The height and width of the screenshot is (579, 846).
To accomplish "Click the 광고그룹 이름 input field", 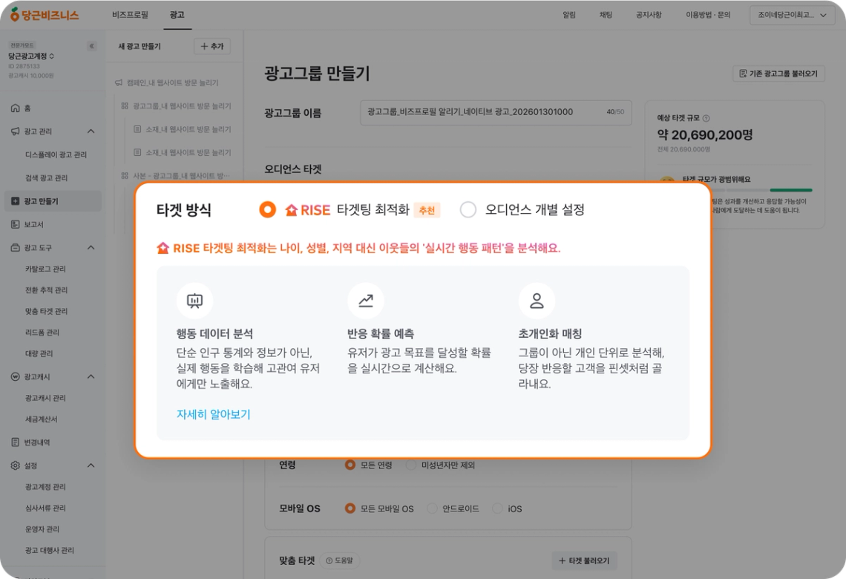I will pyautogui.click(x=496, y=112).
